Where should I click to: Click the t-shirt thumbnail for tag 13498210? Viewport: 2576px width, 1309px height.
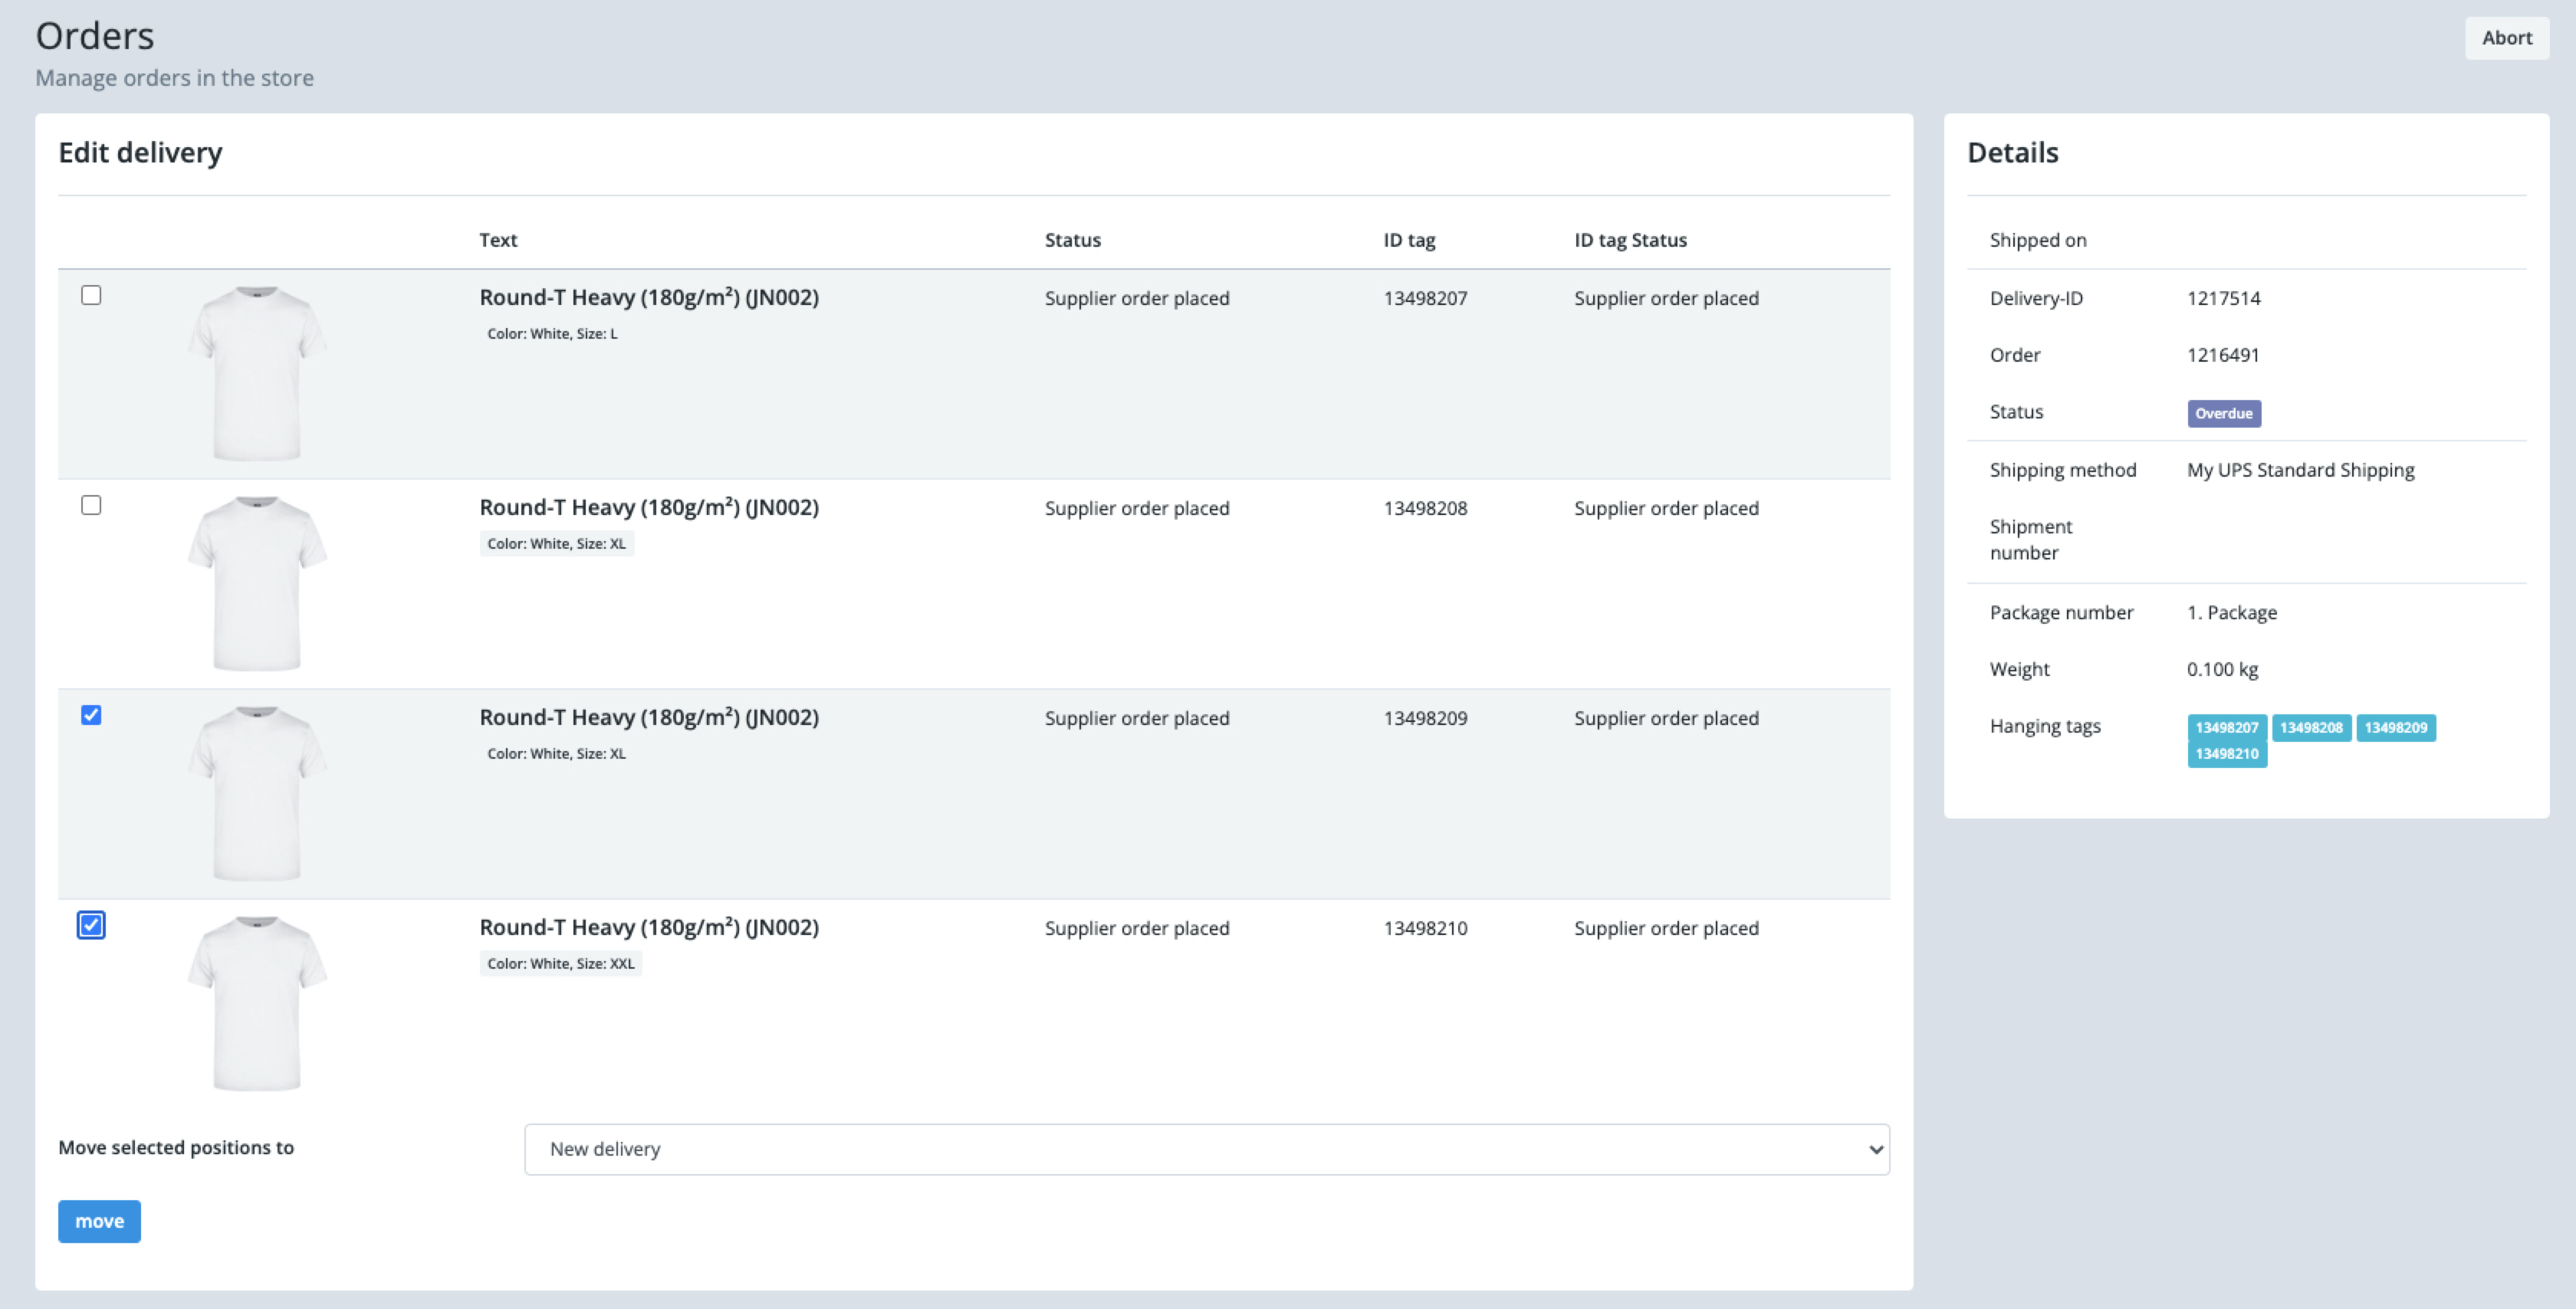pos(257,1003)
